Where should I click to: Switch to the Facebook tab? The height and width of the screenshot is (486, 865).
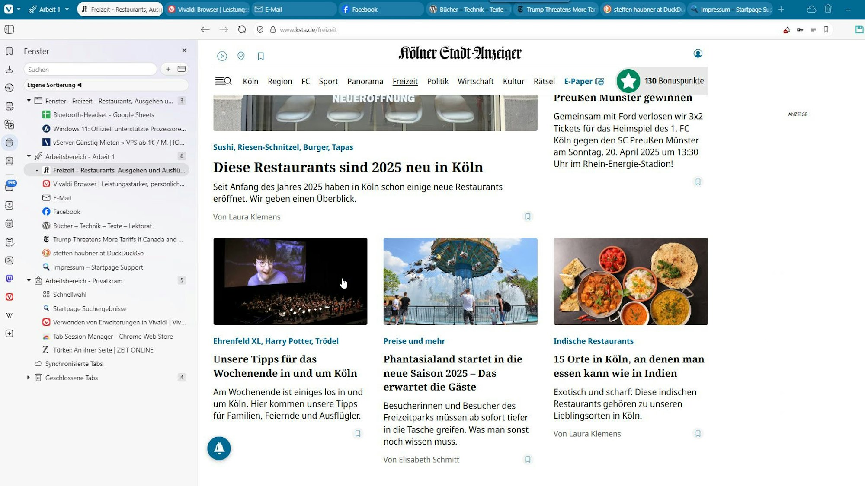pos(381,9)
